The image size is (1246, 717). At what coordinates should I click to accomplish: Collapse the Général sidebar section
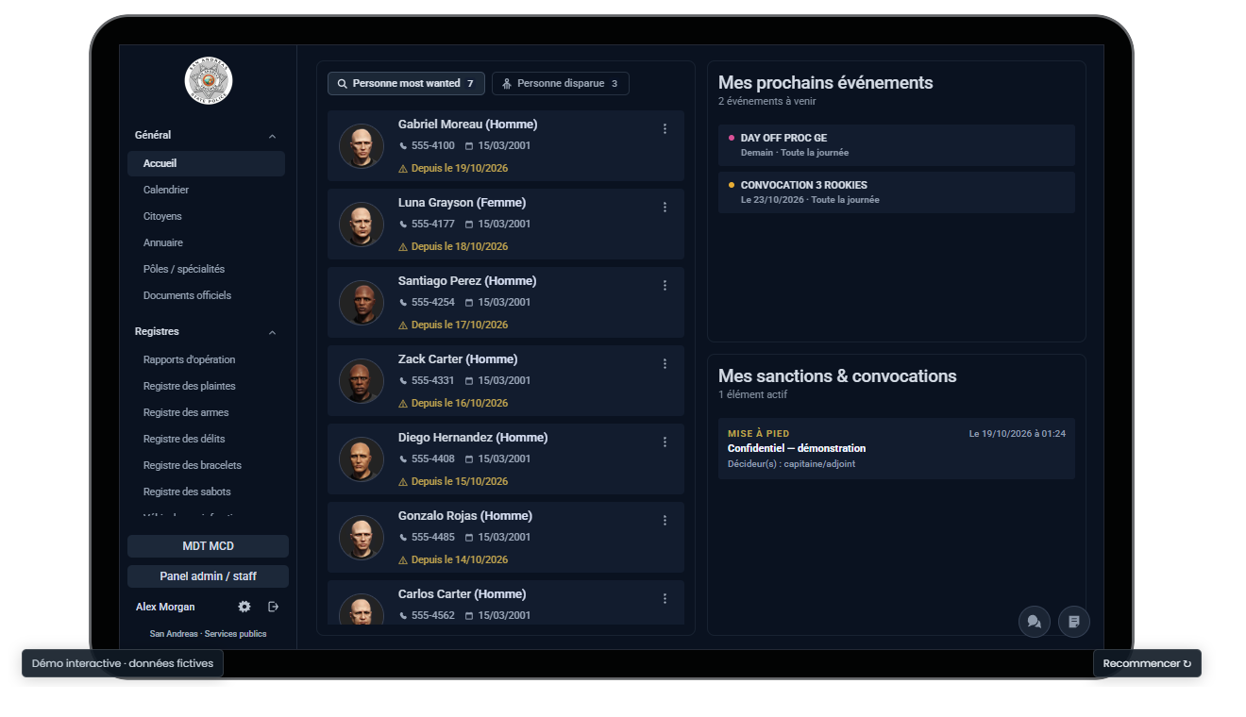(206, 136)
